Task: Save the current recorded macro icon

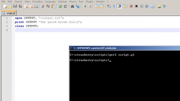Action: click(x=152, y=6)
